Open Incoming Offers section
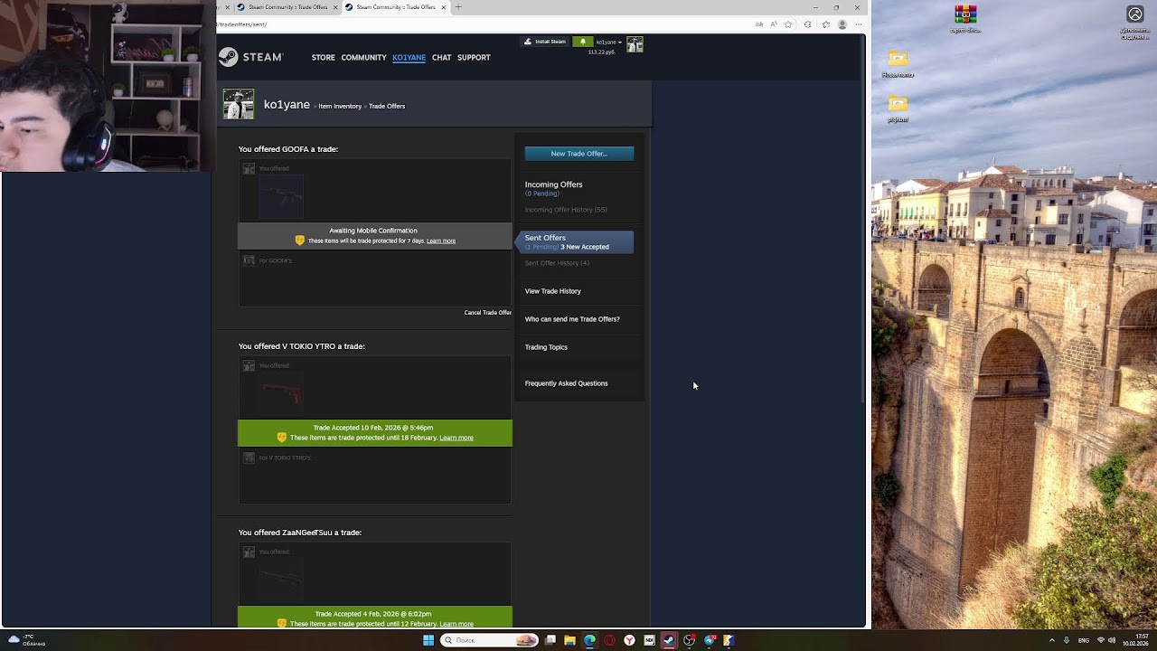The width and height of the screenshot is (1157, 651). [x=553, y=184]
